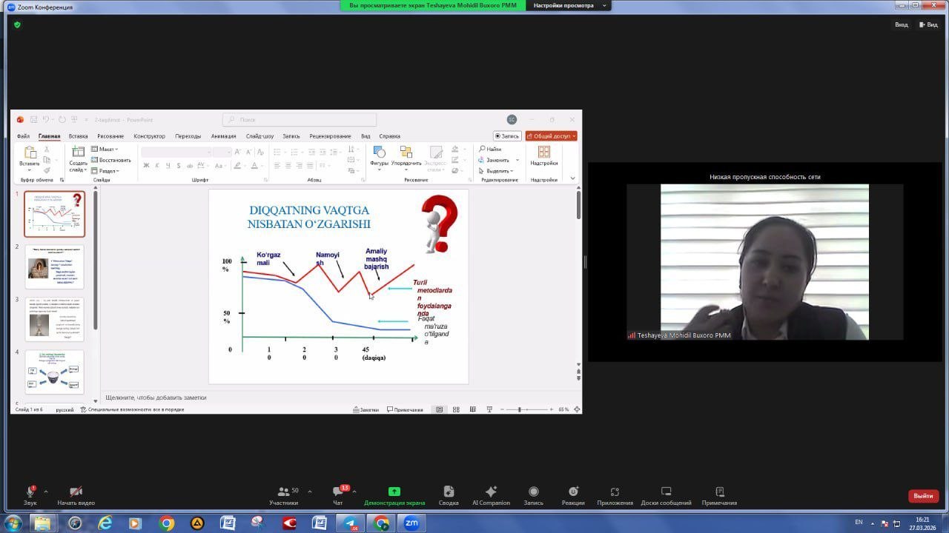Click the green Демонстрация экрана share icon

[394, 492]
